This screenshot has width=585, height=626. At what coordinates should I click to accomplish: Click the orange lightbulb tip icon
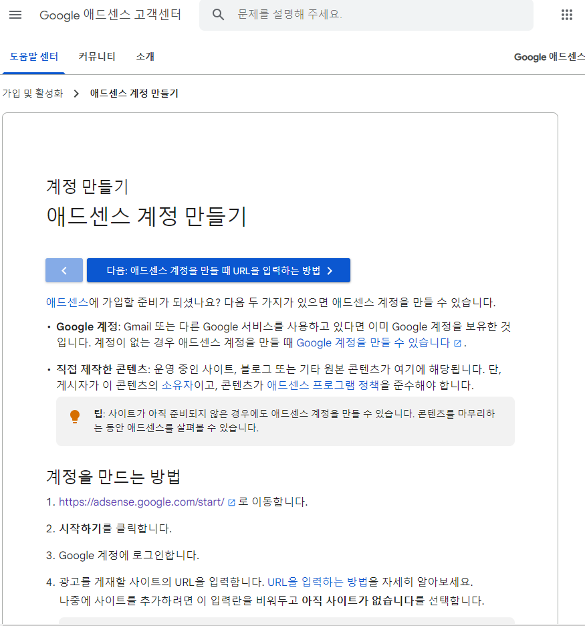click(x=75, y=417)
